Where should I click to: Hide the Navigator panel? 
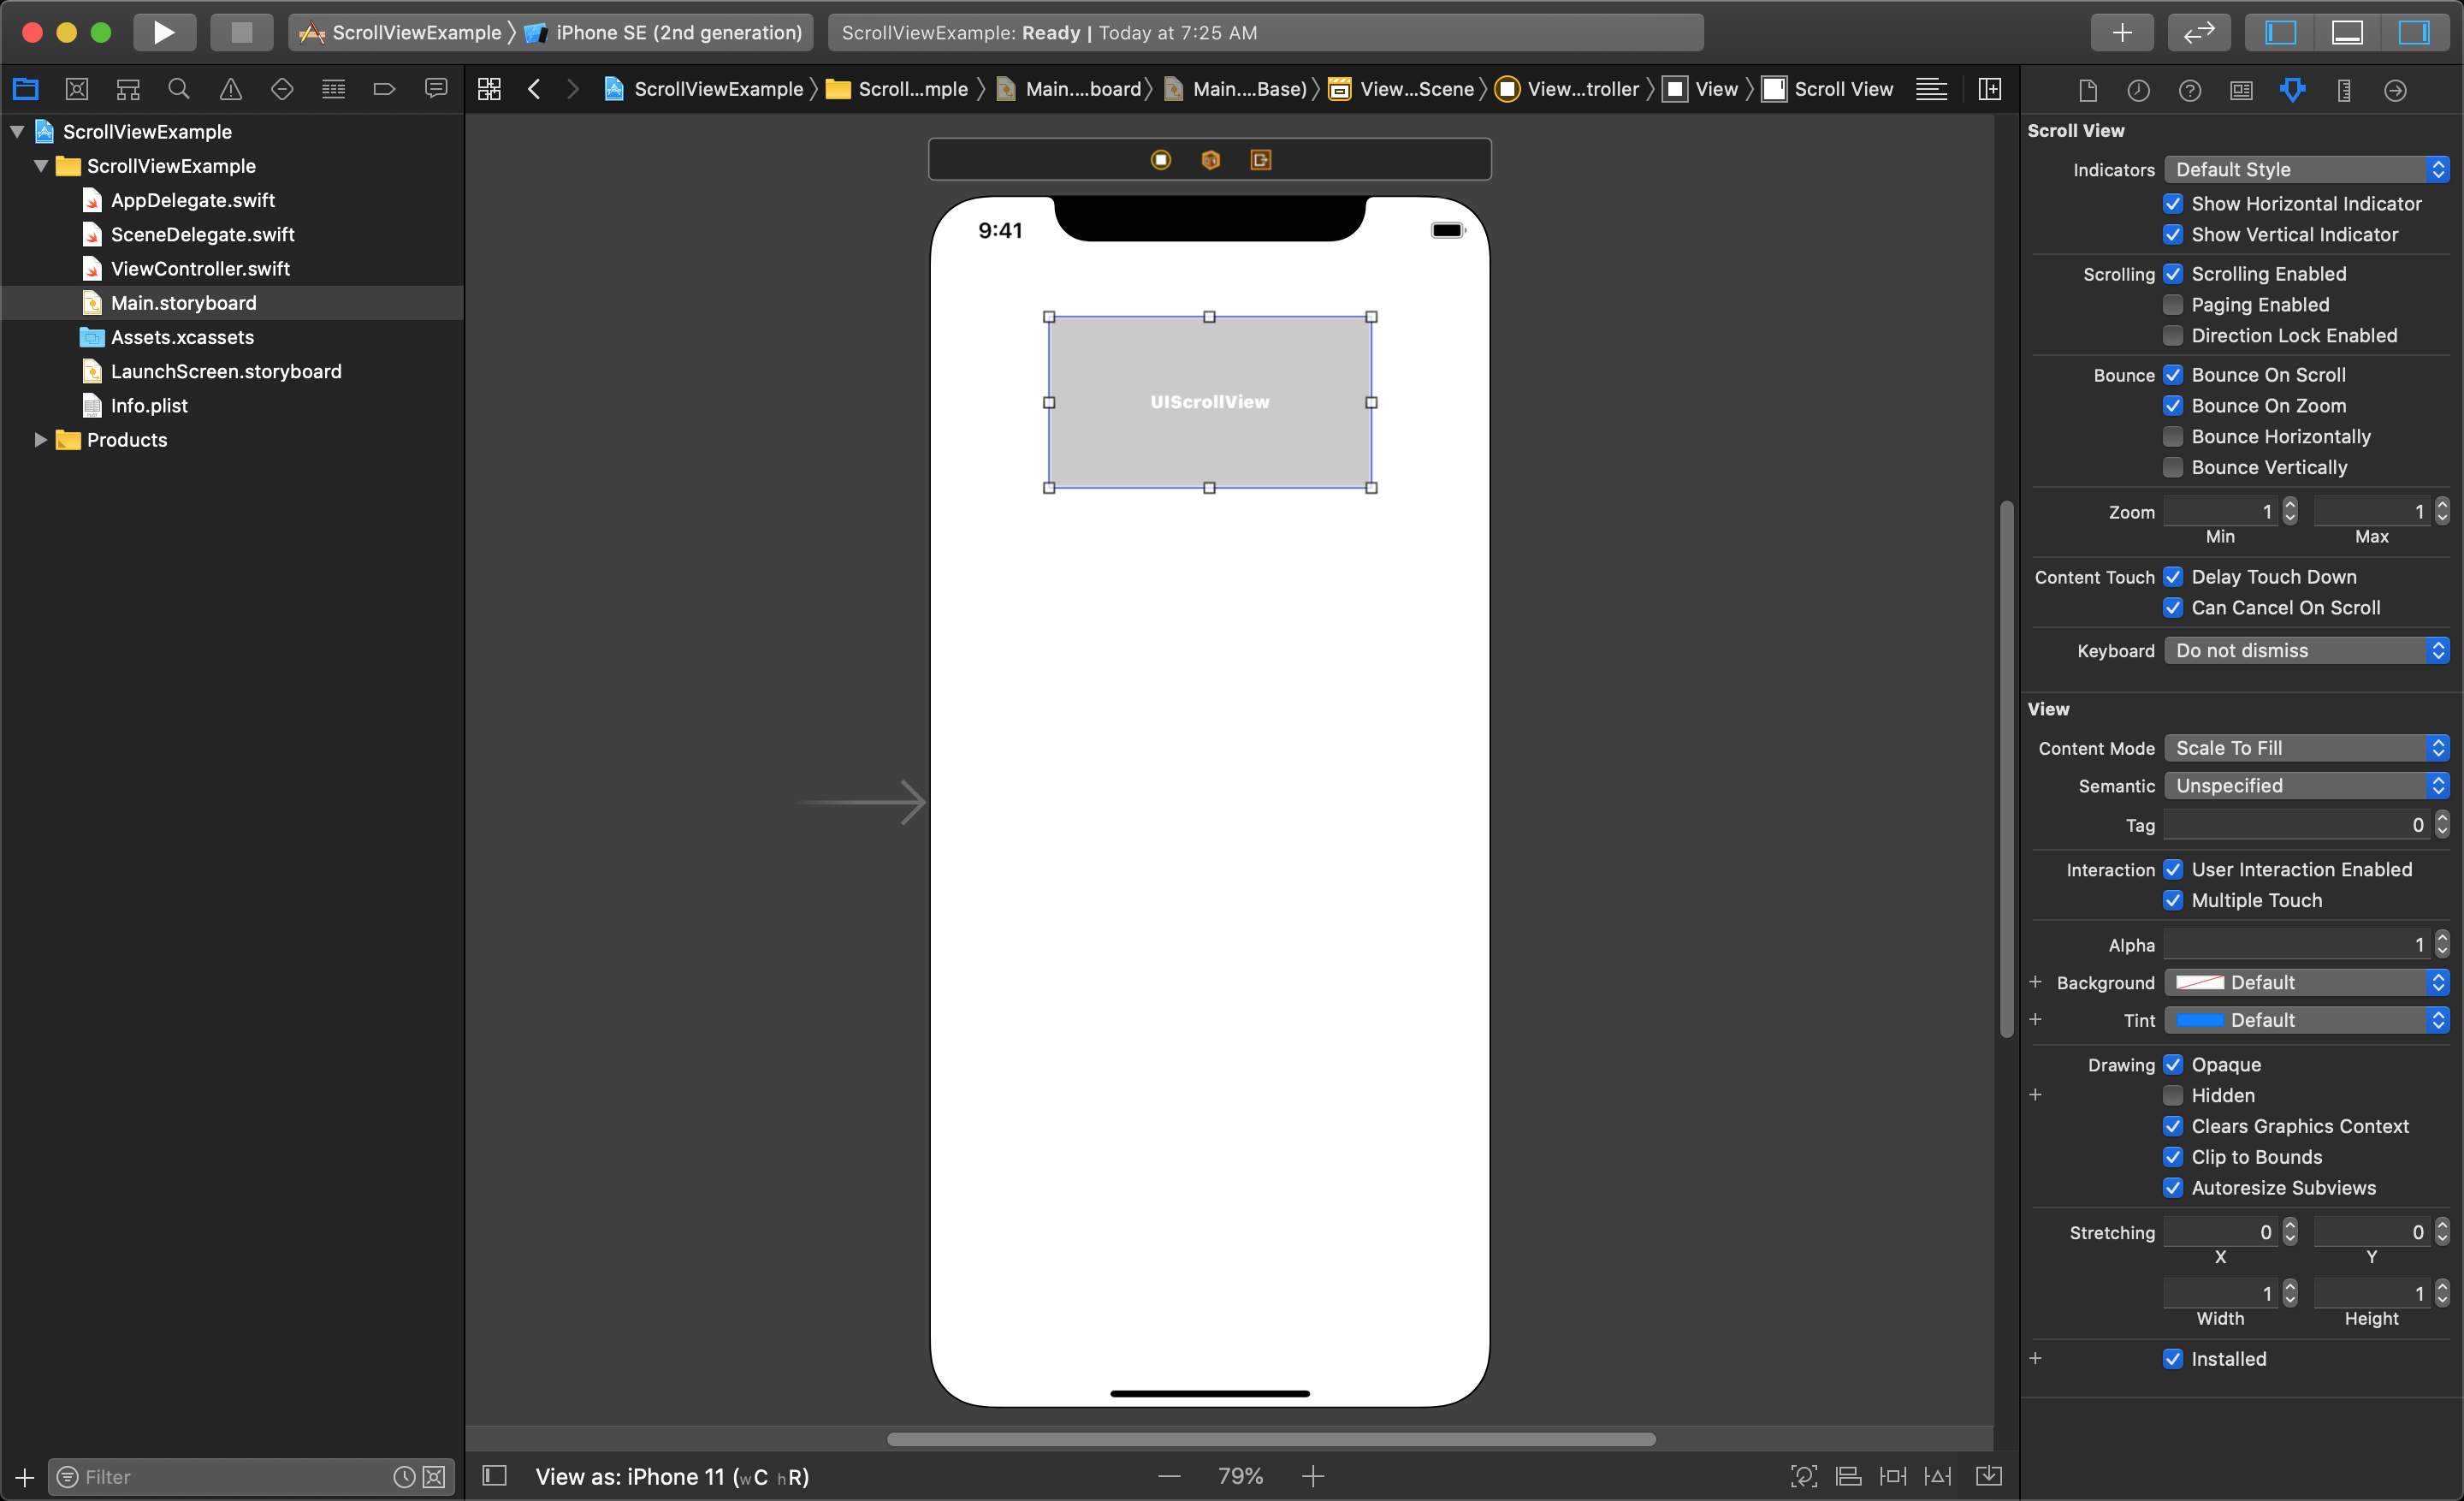click(2281, 32)
